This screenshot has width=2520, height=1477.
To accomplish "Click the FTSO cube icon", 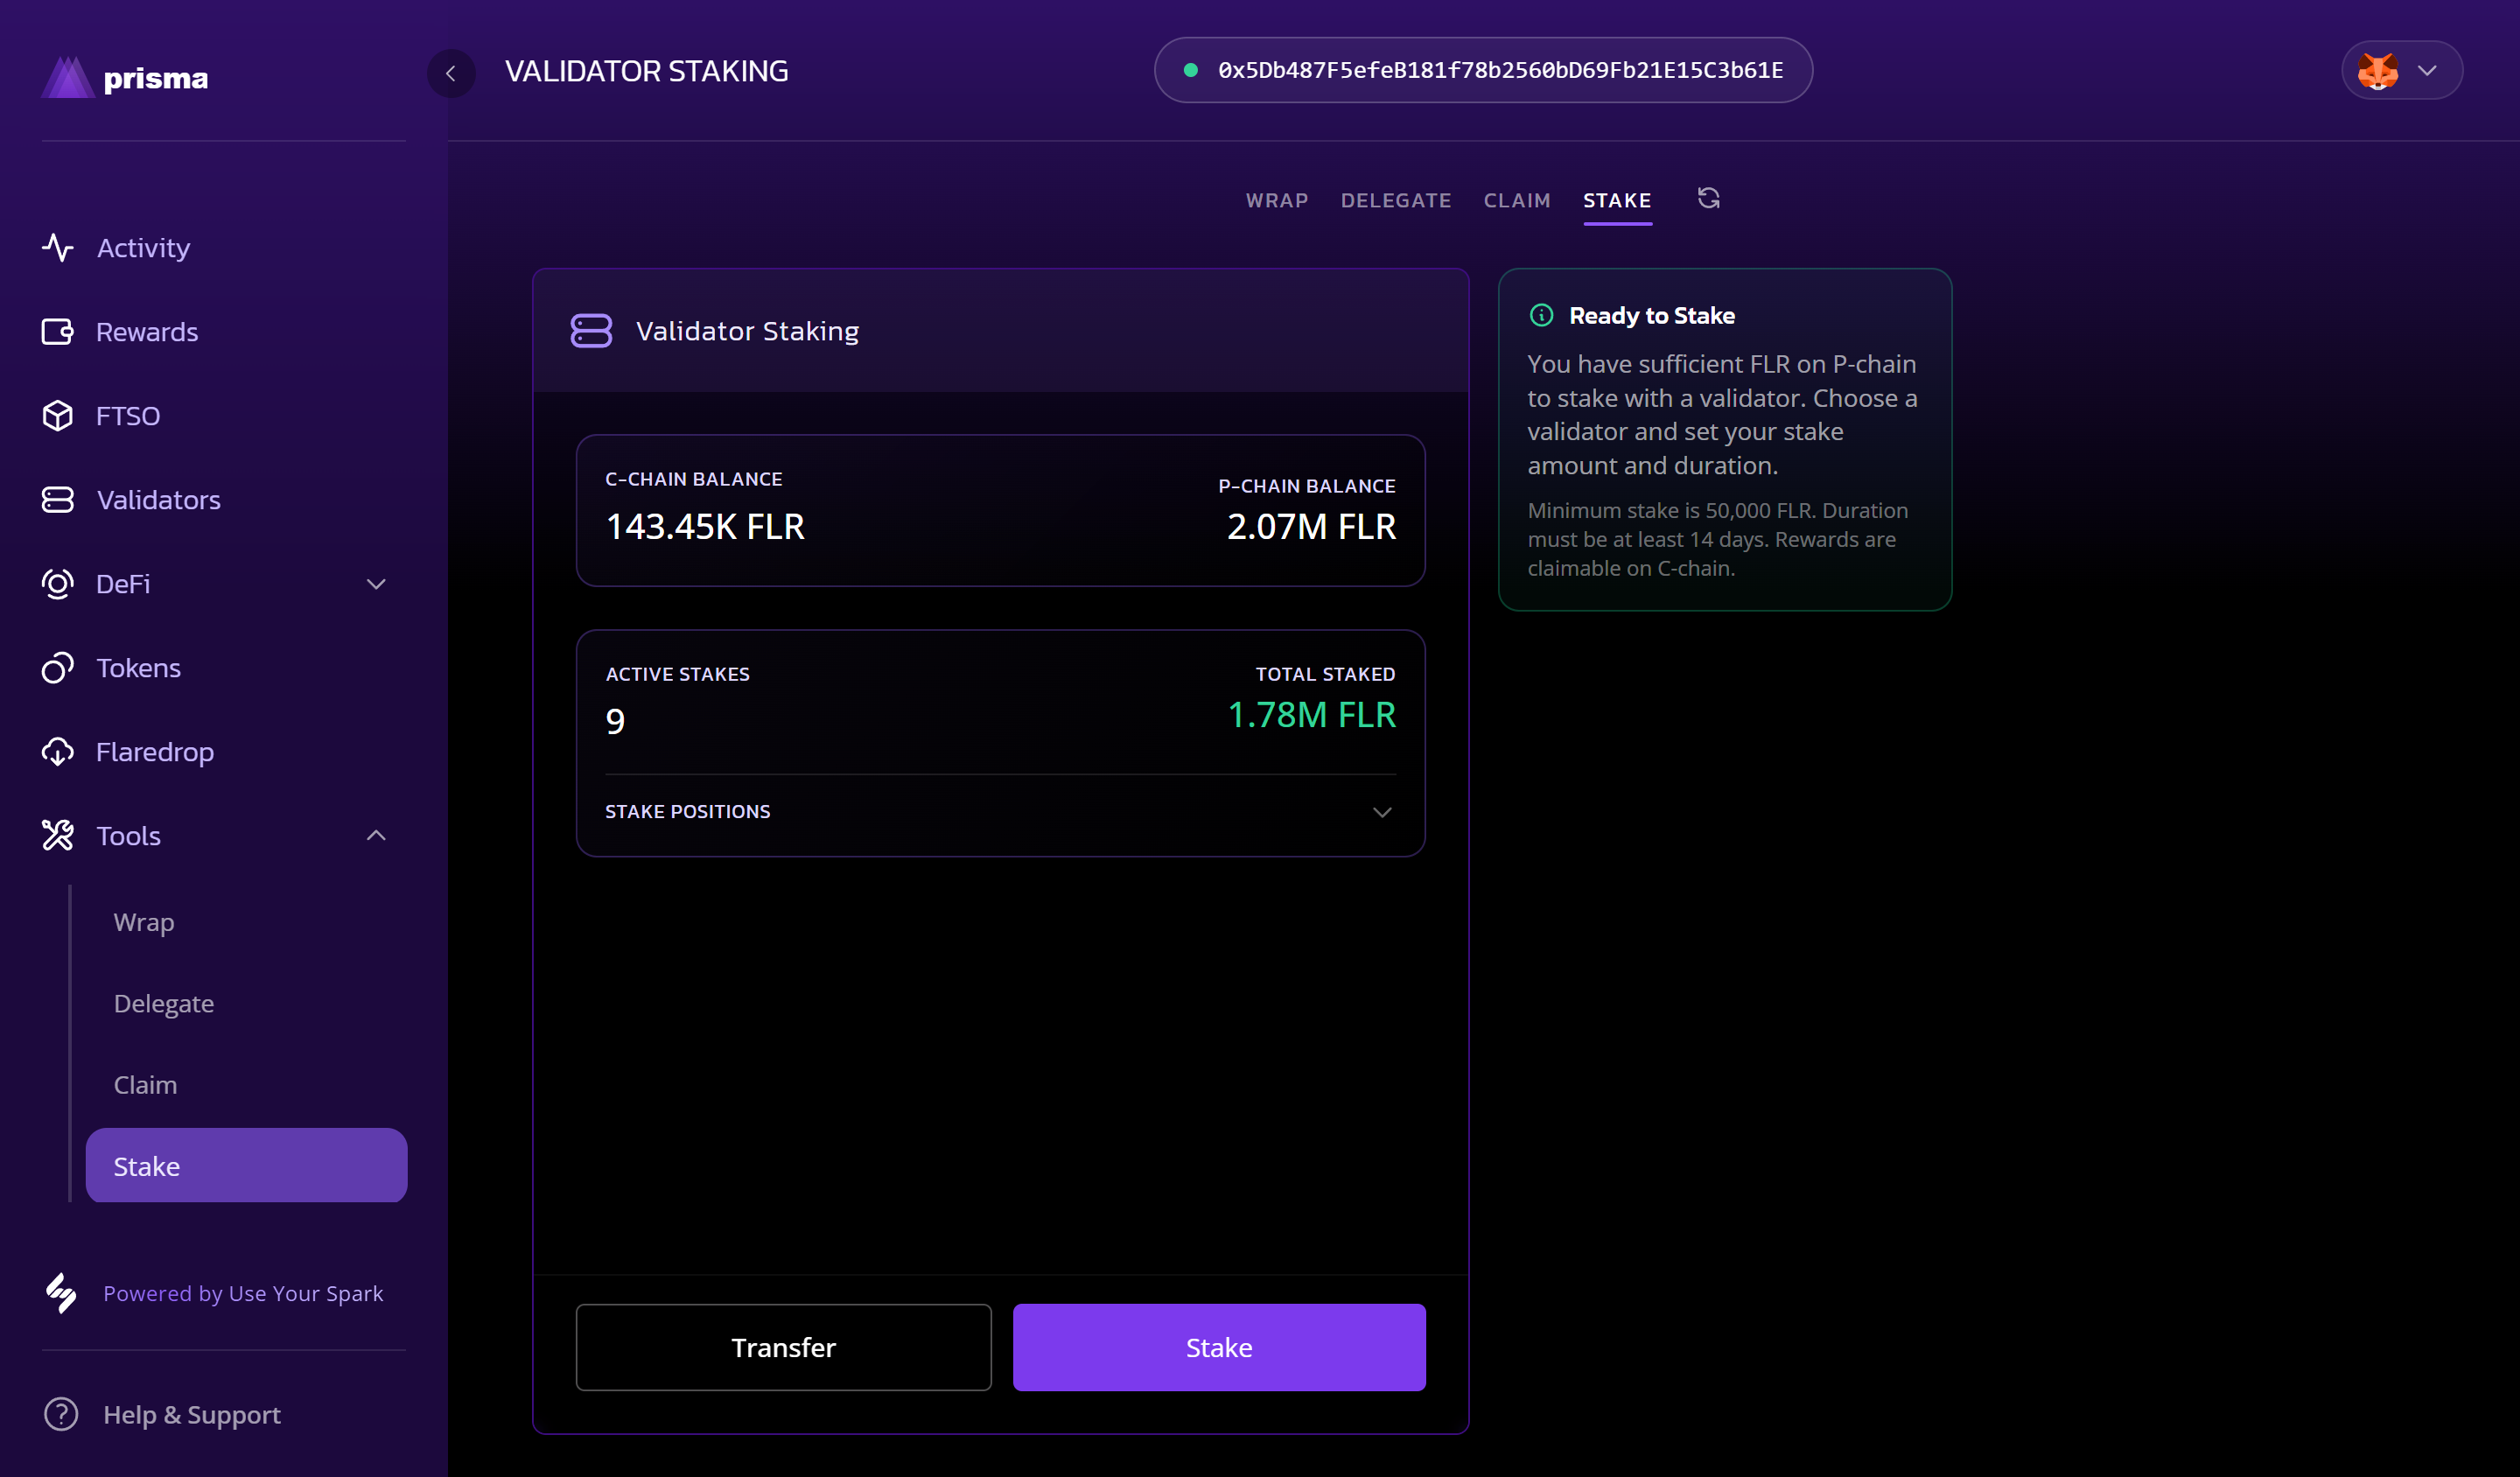I will pyautogui.click(x=58, y=415).
